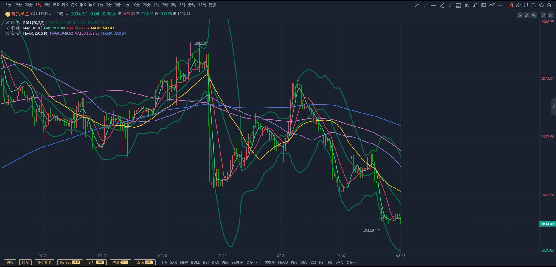Screen dimensions: 556x267
Task: Select the Gann fan drawing tool
Action: pyautogui.click(x=467, y=5)
